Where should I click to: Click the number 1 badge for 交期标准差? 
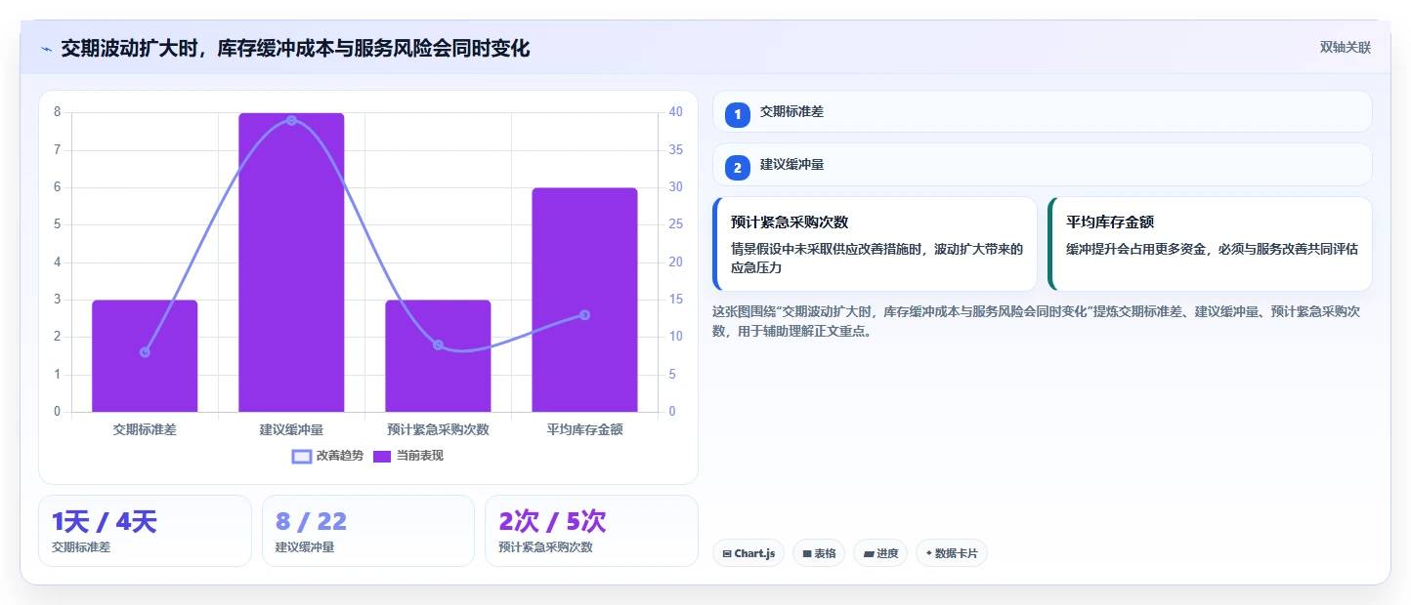738,115
